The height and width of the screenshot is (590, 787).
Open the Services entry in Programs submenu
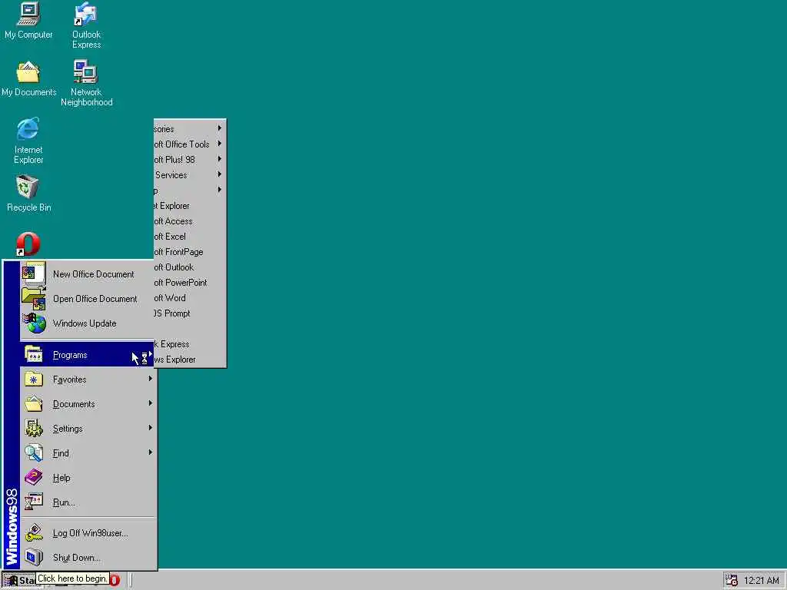pyautogui.click(x=190, y=175)
